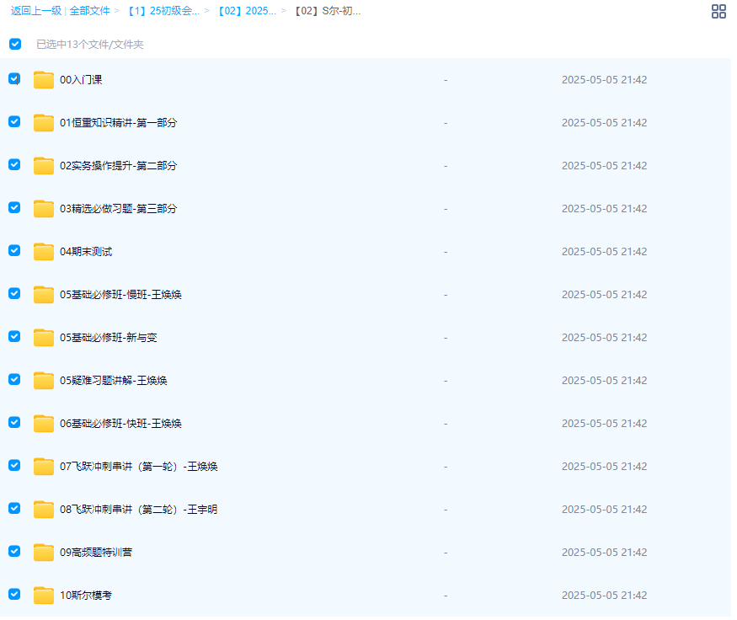The width and height of the screenshot is (737, 620).
Task: Uncheck the 02实务操作提升-第二部分 checkbox
Action: [14, 164]
